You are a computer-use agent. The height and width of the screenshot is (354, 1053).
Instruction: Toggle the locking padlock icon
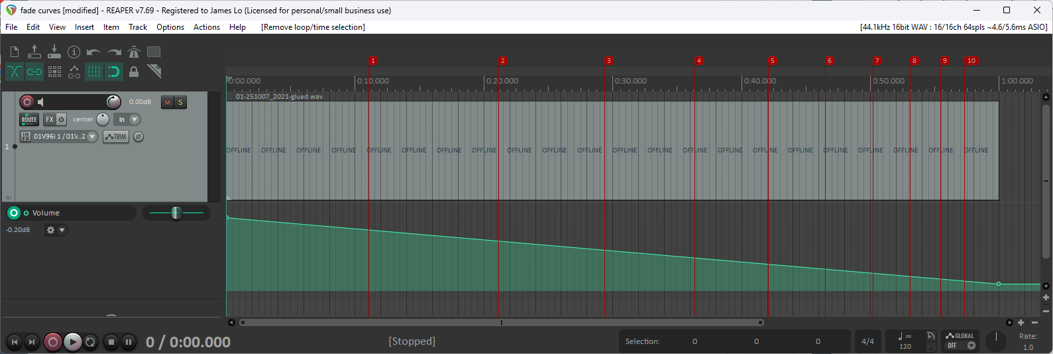point(134,72)
